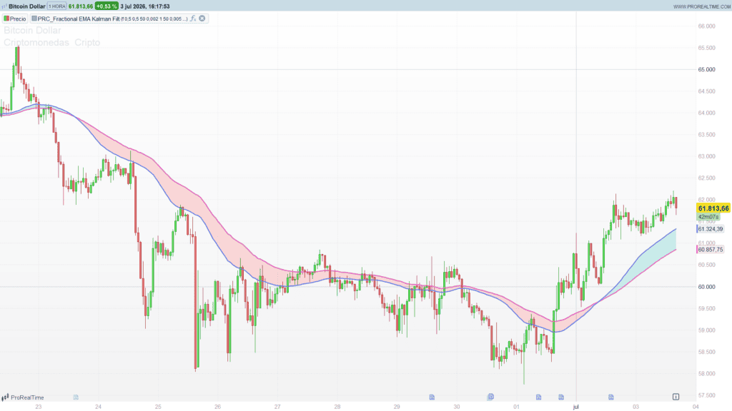Click the indicator settings icon before PRC_Fractional
732x411 pixels.
34,19
